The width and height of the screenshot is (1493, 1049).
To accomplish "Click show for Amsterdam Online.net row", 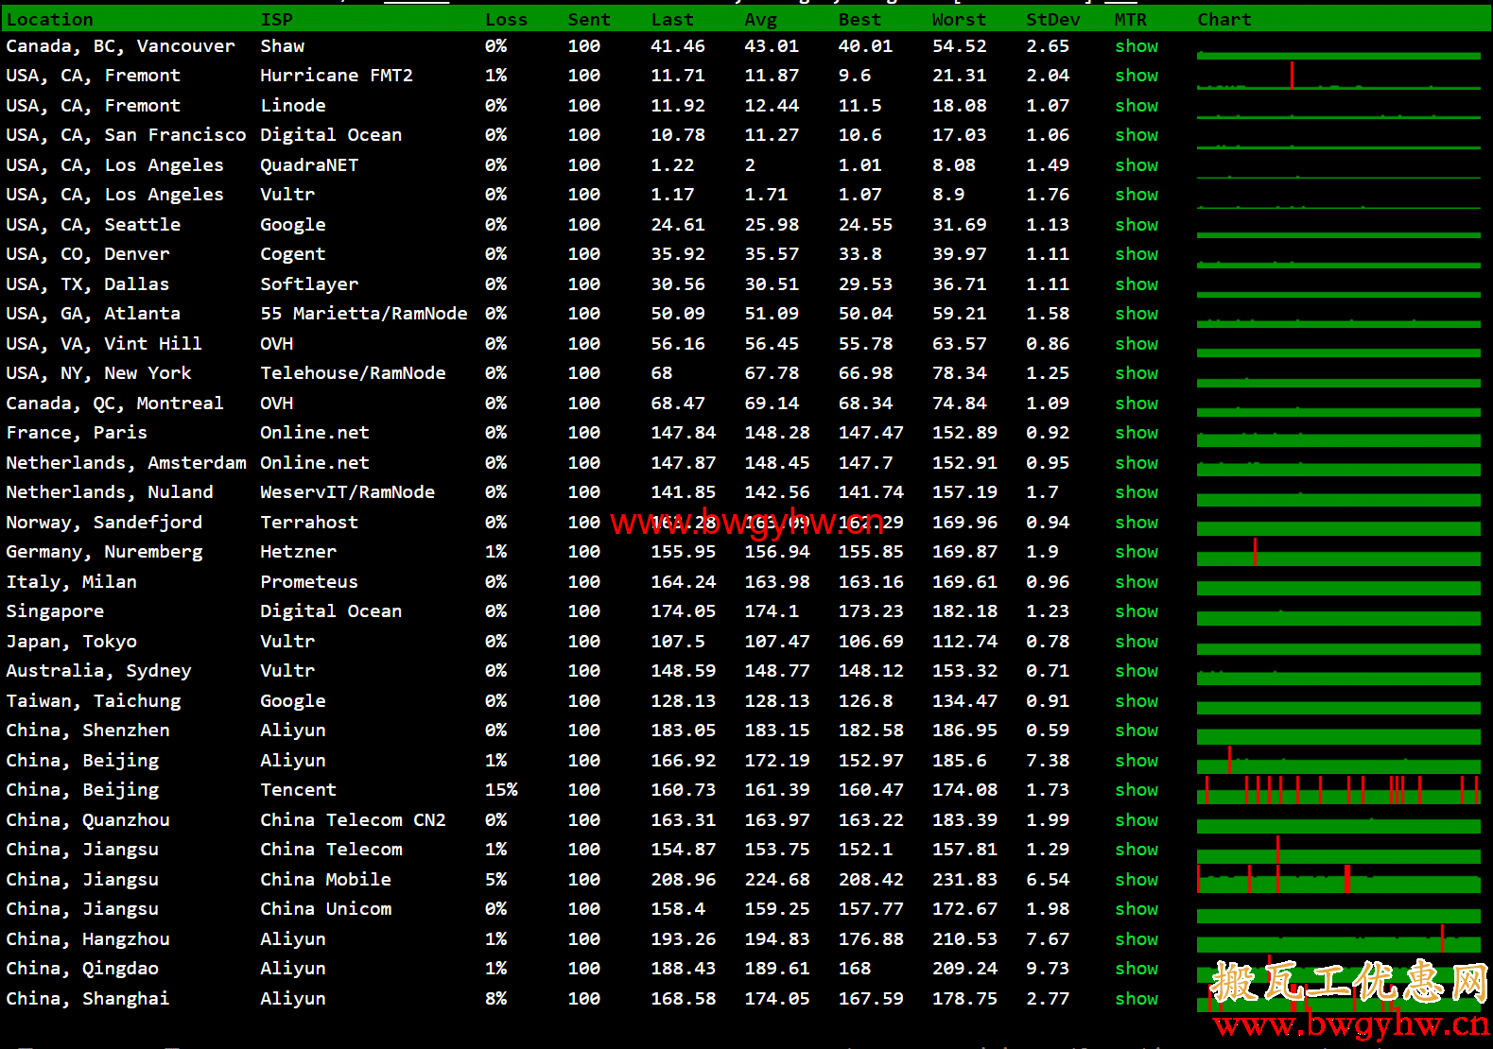I will coord(1136,463).
